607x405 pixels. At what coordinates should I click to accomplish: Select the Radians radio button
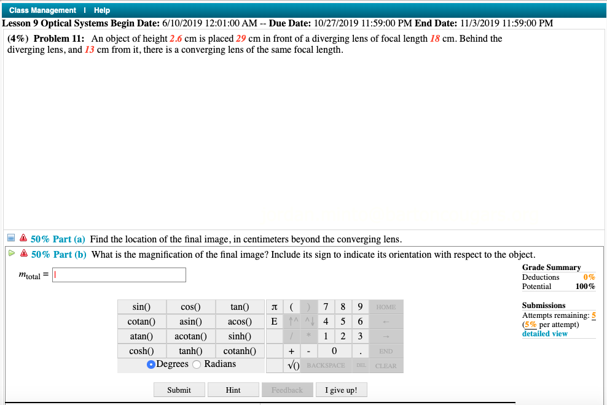point(196,364)
